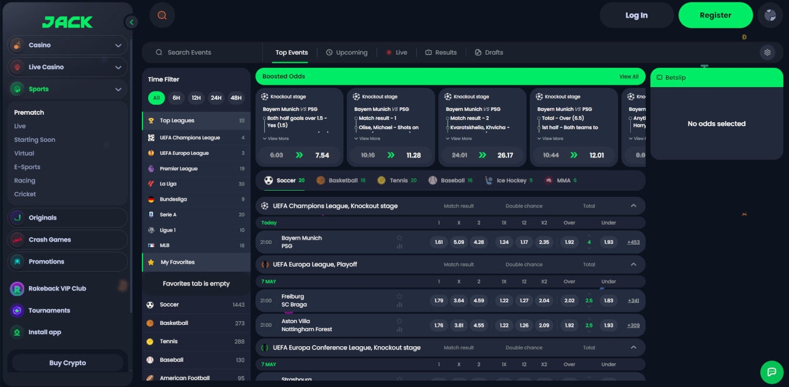Open Premier League in league list
789x387 pixels.
[196, 169]
